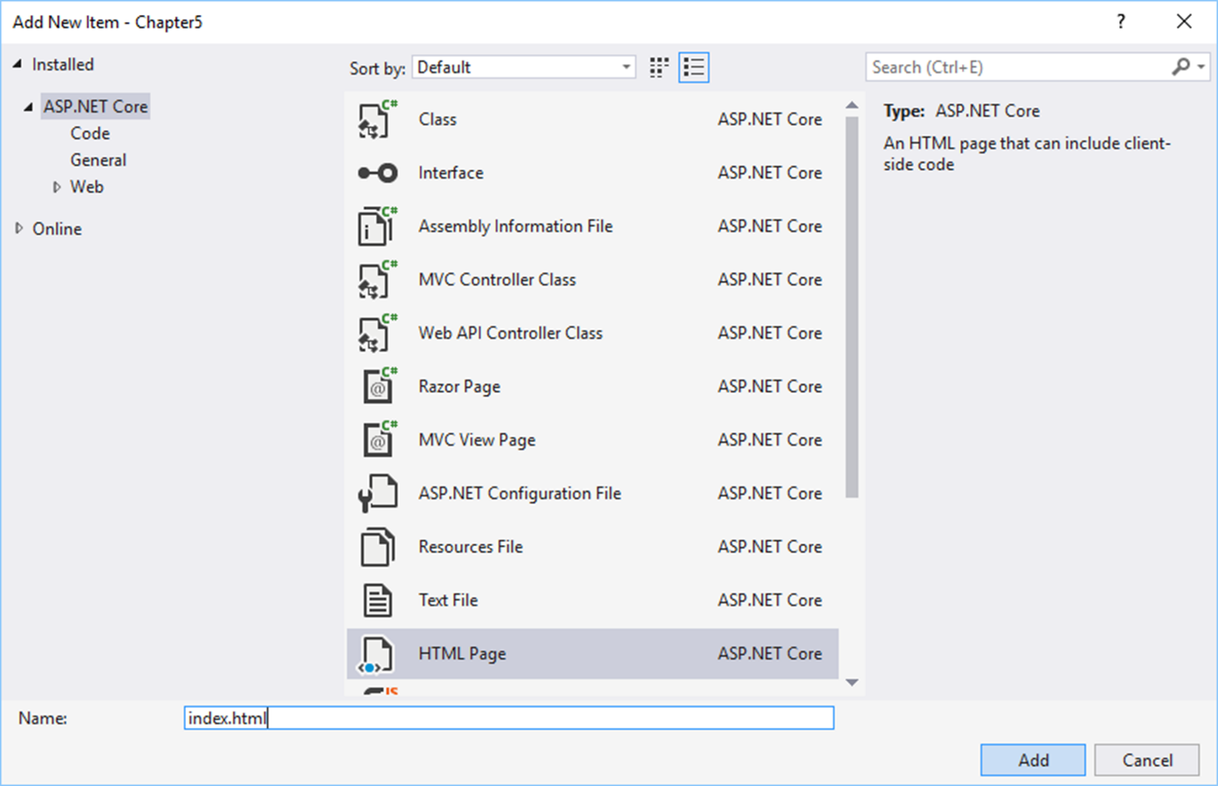The width and height of the screenshot is (1218, 786).
Task: Open the search options dropdown arrow
Action: pos(1202,68)
